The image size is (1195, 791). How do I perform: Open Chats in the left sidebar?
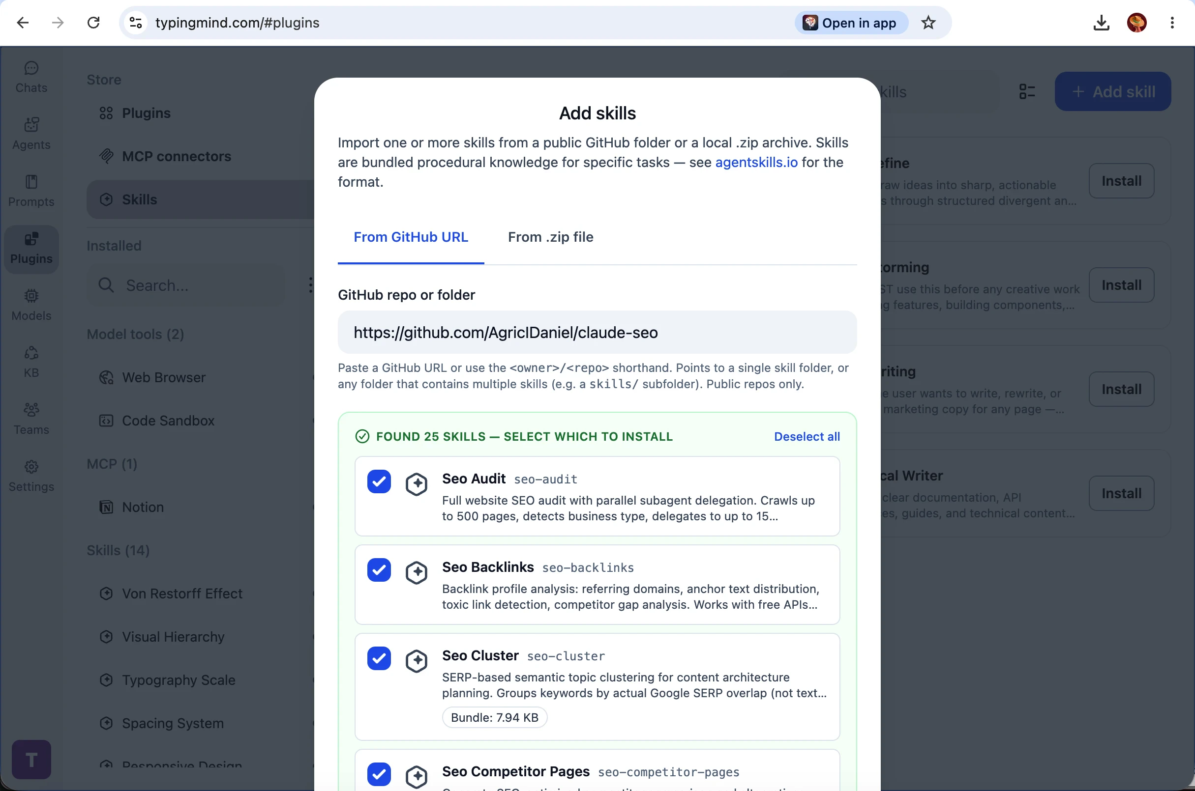pos(31,78)
